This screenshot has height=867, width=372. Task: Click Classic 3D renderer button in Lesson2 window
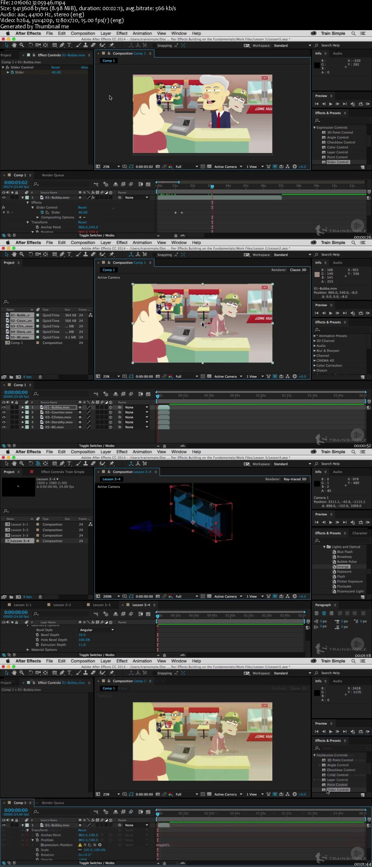298,270
